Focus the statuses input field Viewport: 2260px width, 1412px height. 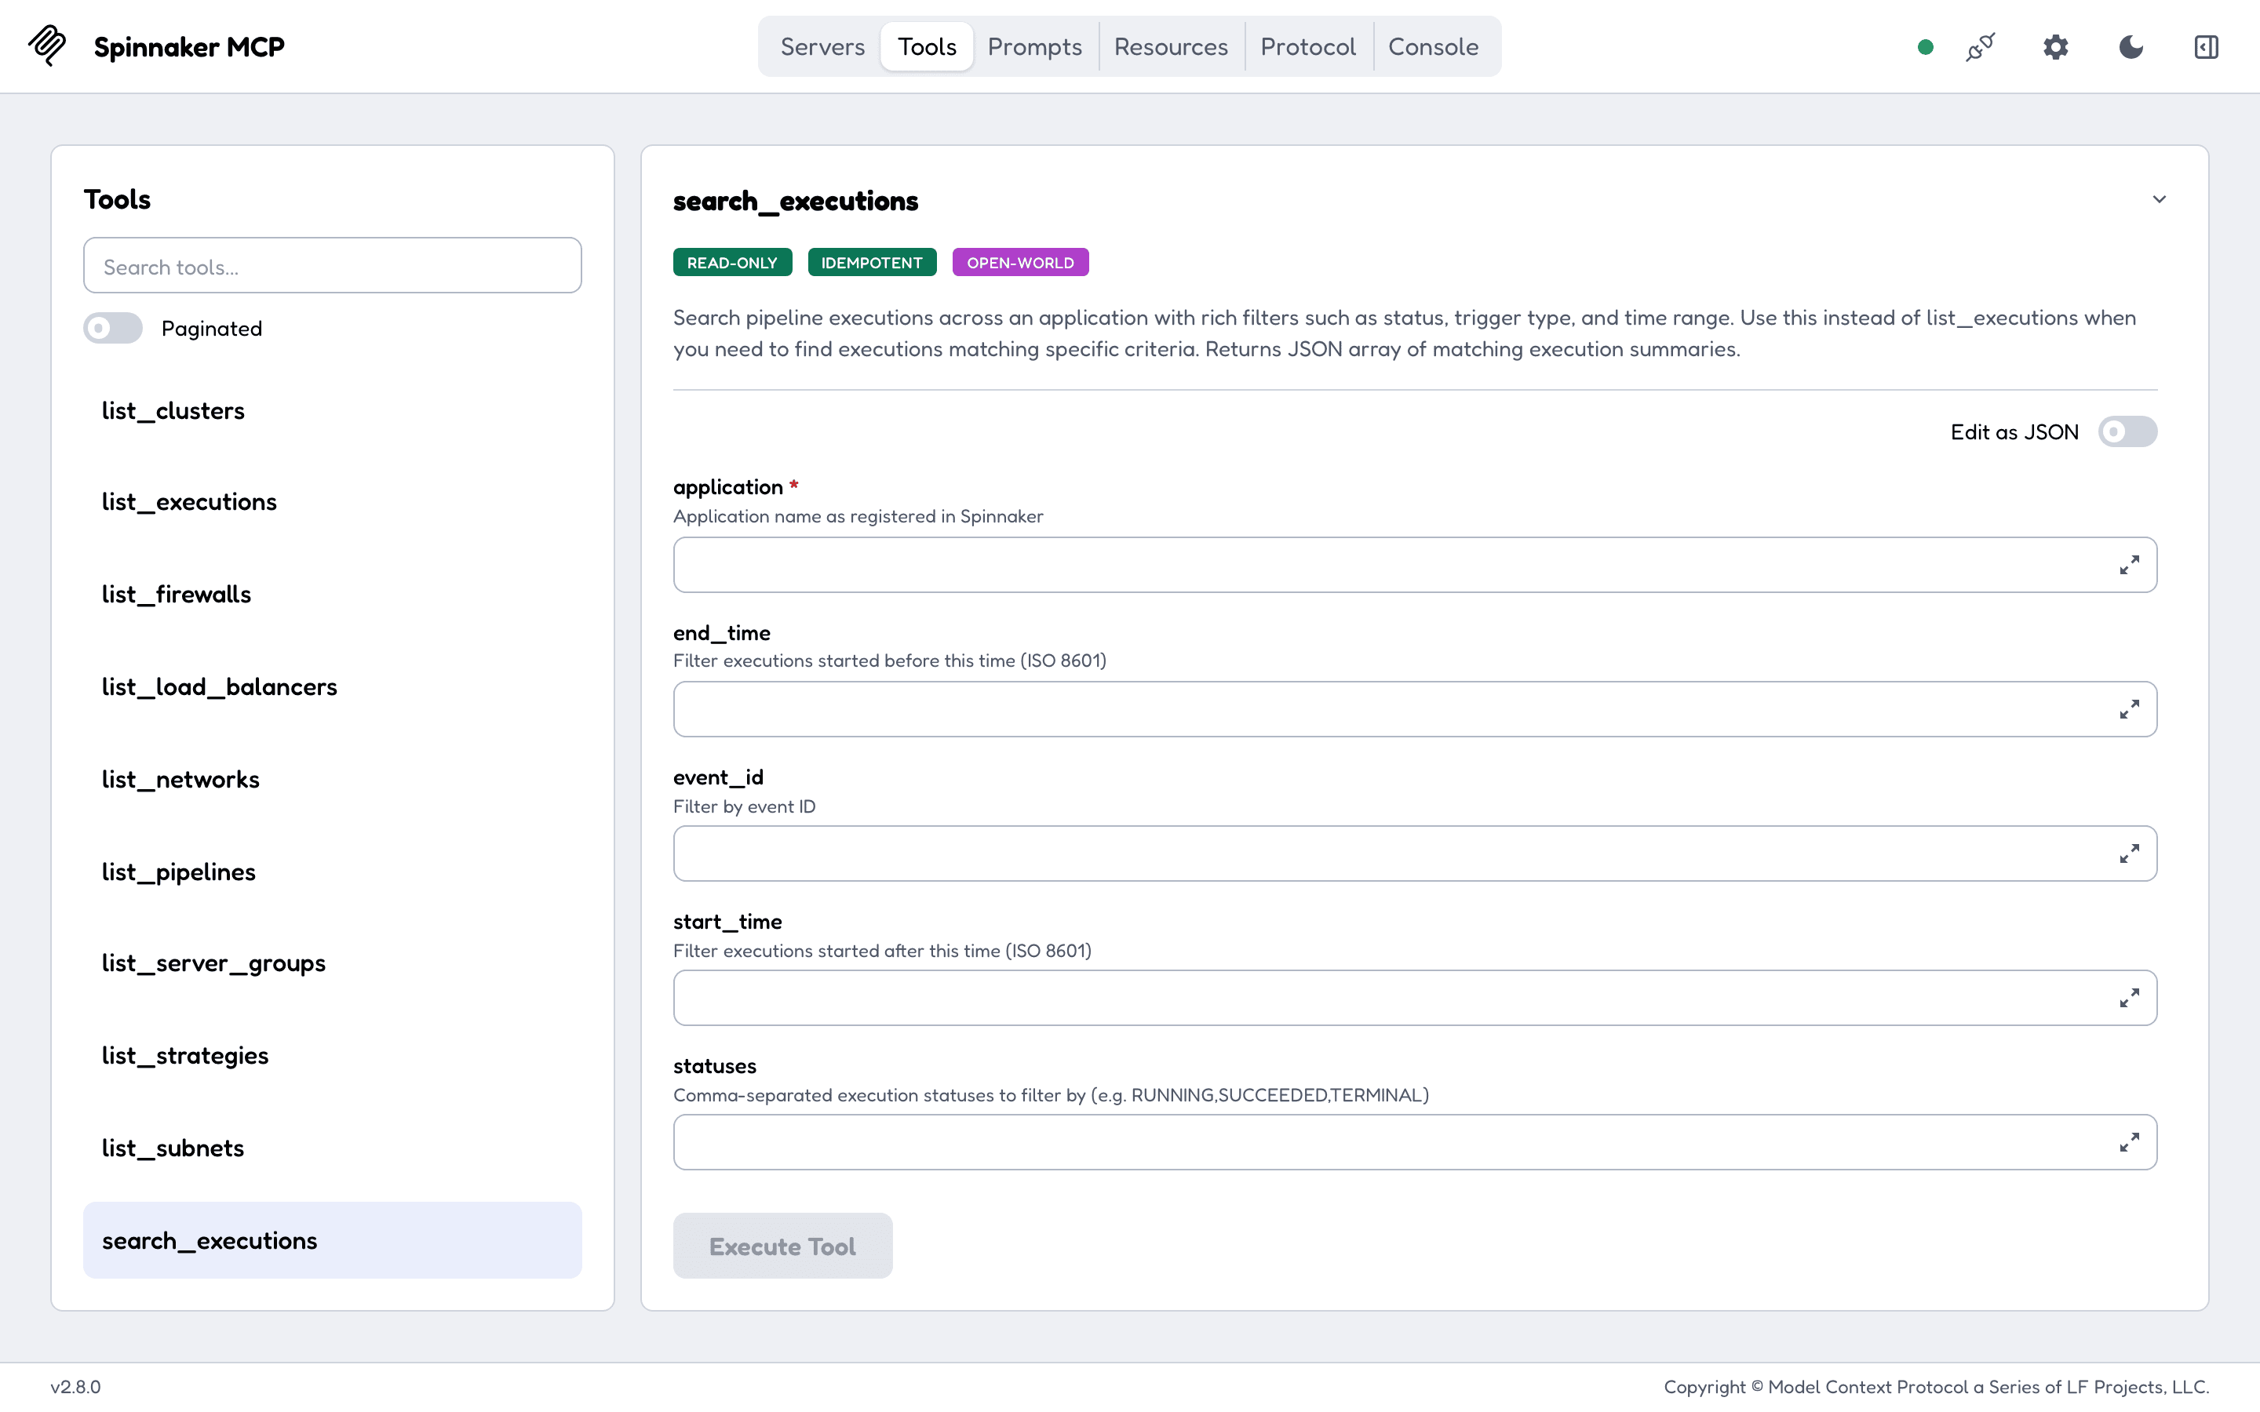(x=1415, y=1142)
